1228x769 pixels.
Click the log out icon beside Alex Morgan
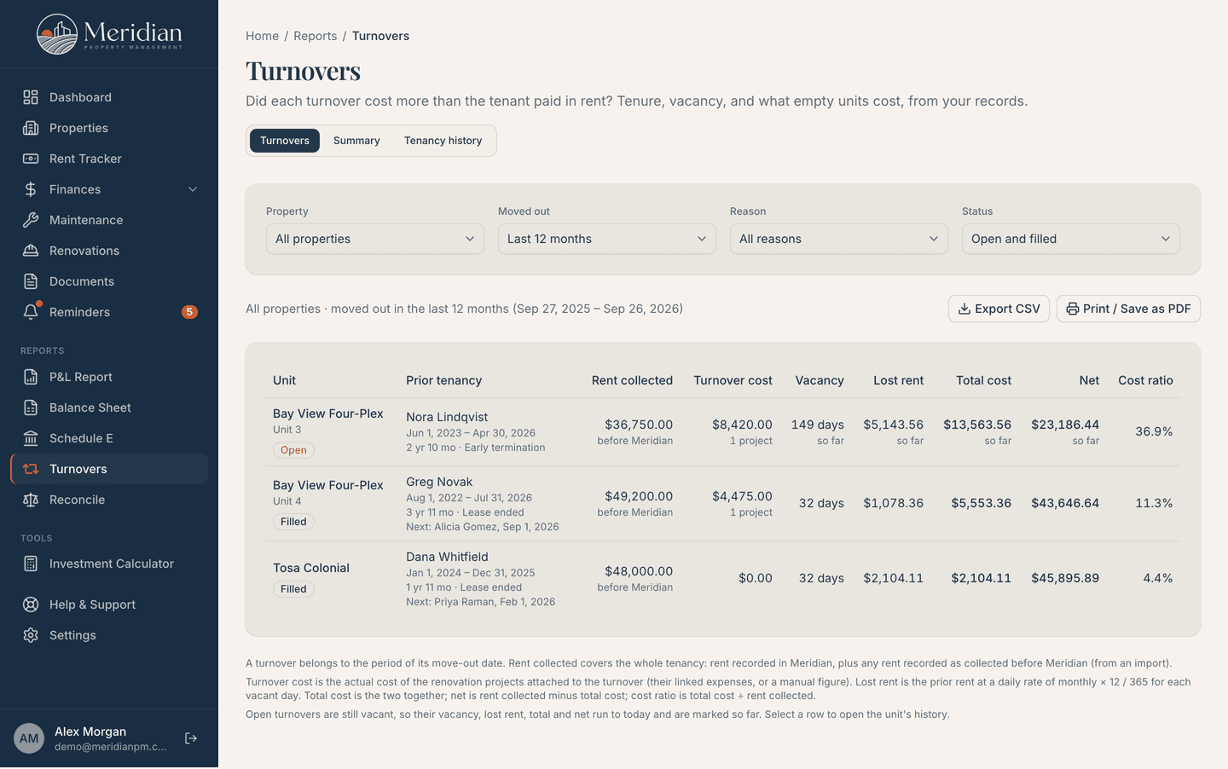pyautogui.click(x=191, y=738)
